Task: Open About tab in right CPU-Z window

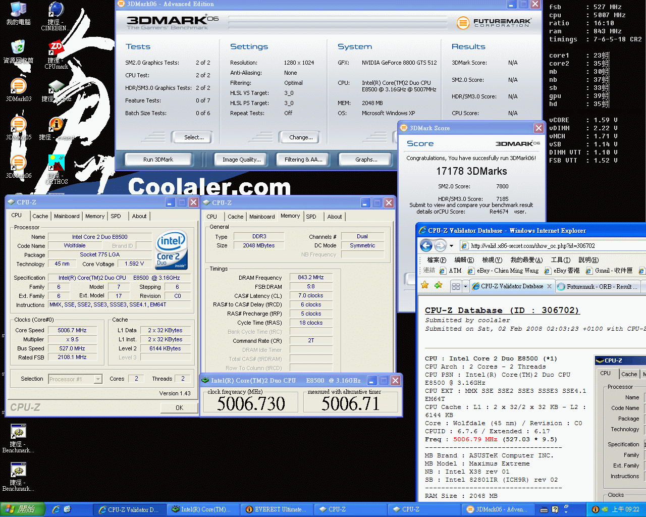Action: pyautogui.click(x=335, y=217)
